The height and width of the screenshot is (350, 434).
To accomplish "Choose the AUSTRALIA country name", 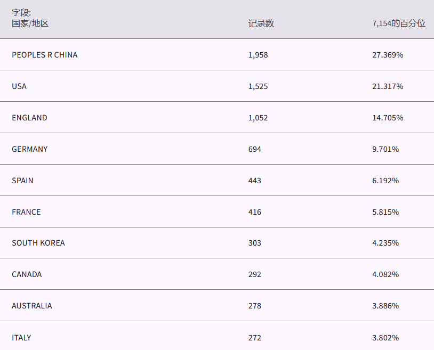I will [x=32, y=306].
